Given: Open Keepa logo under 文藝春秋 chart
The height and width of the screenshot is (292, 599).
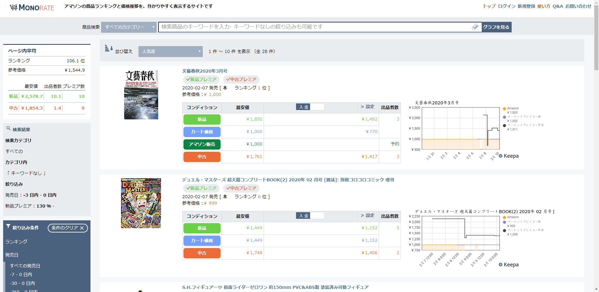Looking at the screenshot, I should coord(509,156).
